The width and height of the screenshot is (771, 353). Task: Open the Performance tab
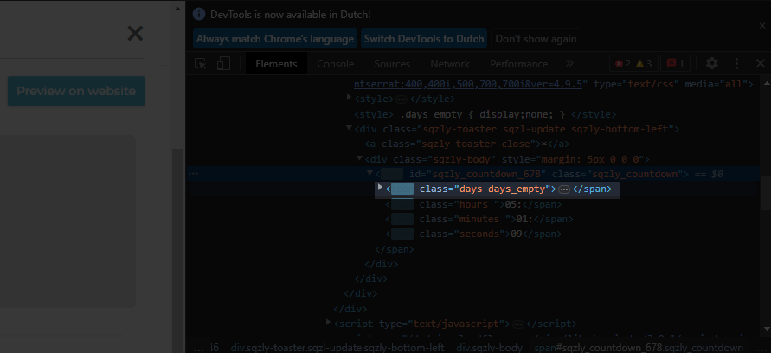pos(518,64)
